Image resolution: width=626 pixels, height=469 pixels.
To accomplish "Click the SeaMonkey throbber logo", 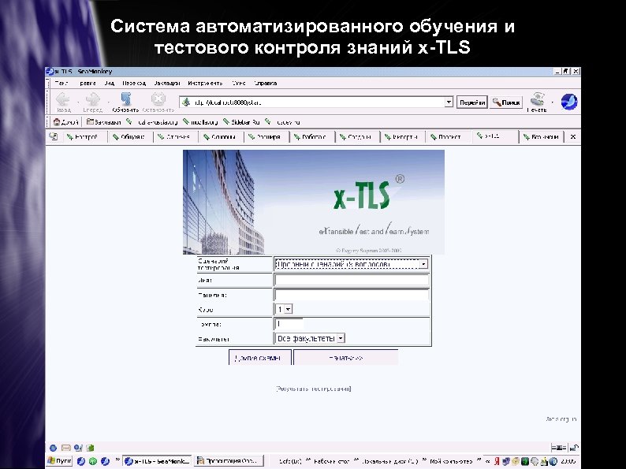I will pyautogui.click(x=569, y=102).
